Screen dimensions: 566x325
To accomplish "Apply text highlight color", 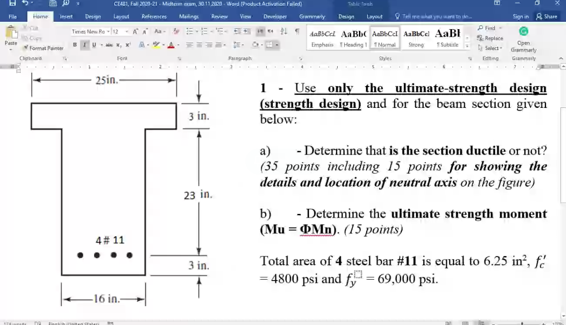I will point(156,44).
